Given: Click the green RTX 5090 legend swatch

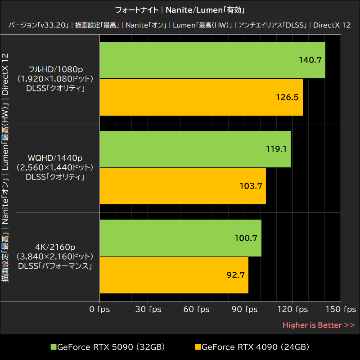Looking at the screenshot, I should point(54,347).
